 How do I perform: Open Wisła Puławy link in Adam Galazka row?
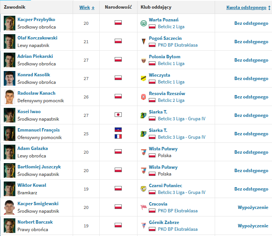click(163, 149)
